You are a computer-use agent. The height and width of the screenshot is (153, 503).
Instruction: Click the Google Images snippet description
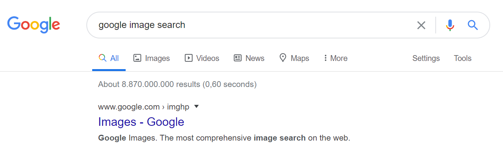(224, 138)
